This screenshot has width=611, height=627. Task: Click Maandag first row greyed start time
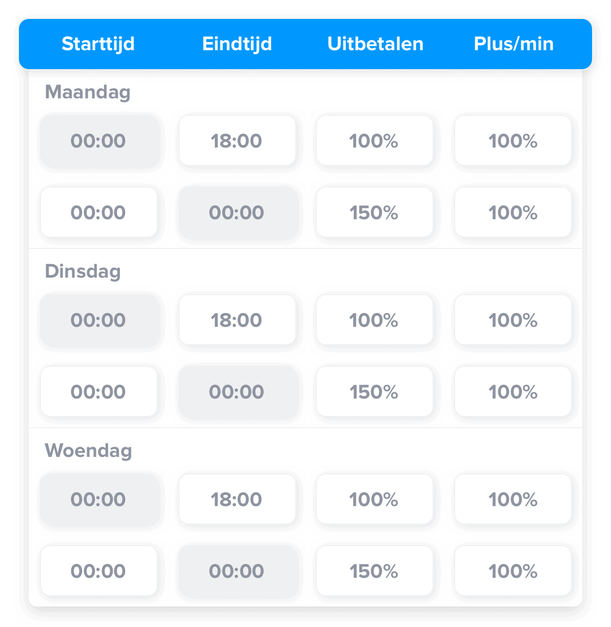[98, 141]
